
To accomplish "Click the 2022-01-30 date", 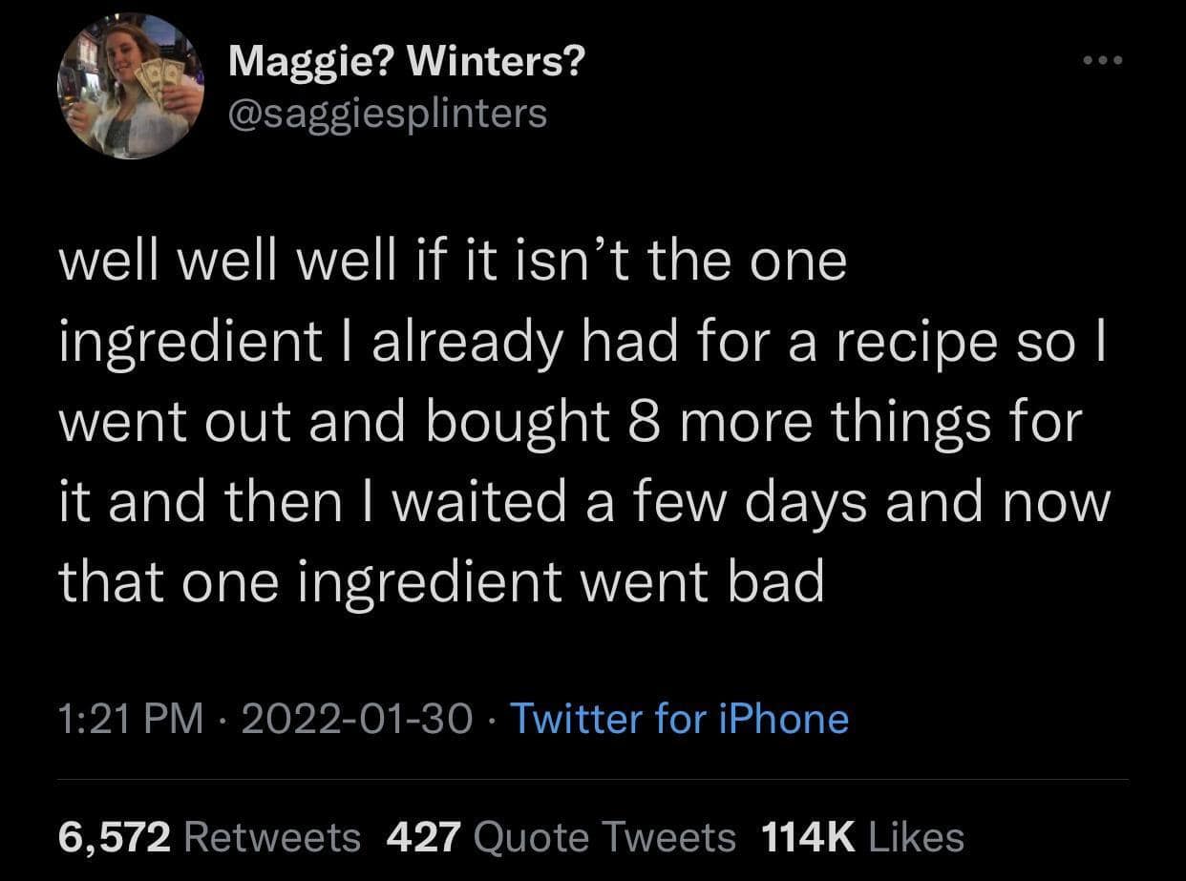I will pos(358,719).
